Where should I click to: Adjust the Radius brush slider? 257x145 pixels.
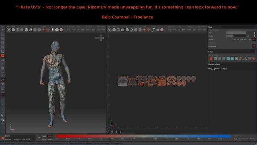(x=236, y=36)
